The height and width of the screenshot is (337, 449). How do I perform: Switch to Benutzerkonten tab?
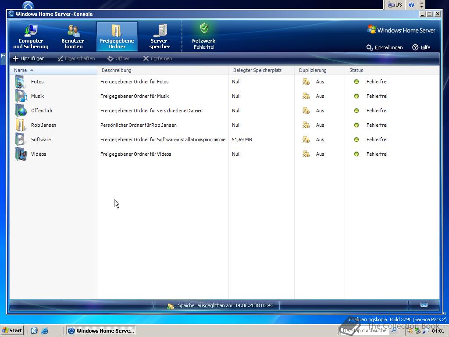(x=74, y=37)
